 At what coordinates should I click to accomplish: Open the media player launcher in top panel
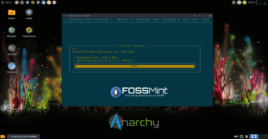(49, 2)
